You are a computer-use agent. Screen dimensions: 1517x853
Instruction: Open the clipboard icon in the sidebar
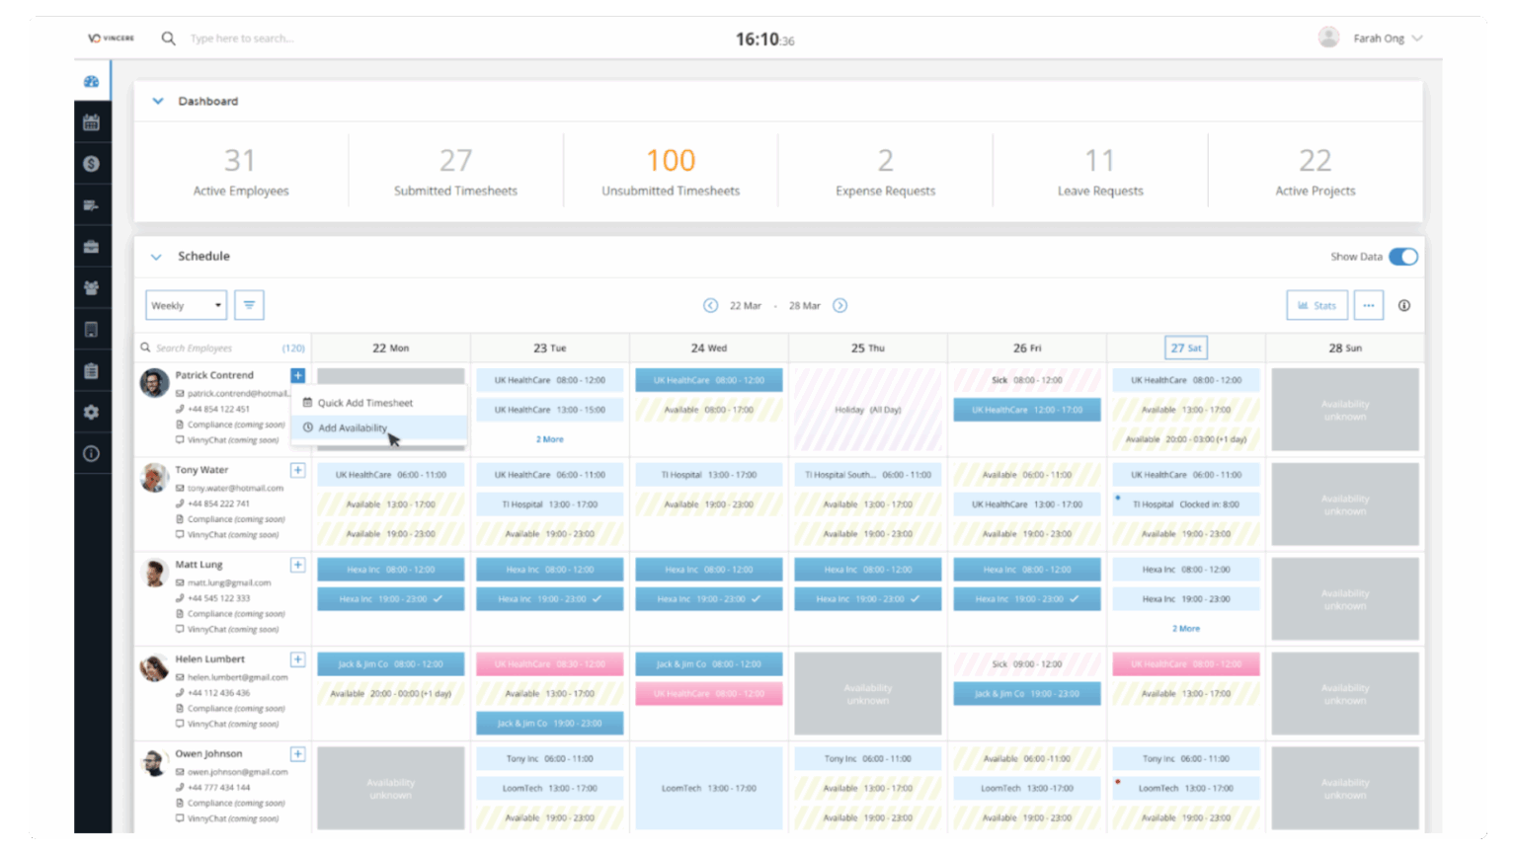pyautogui.click(x=93, y=372)
